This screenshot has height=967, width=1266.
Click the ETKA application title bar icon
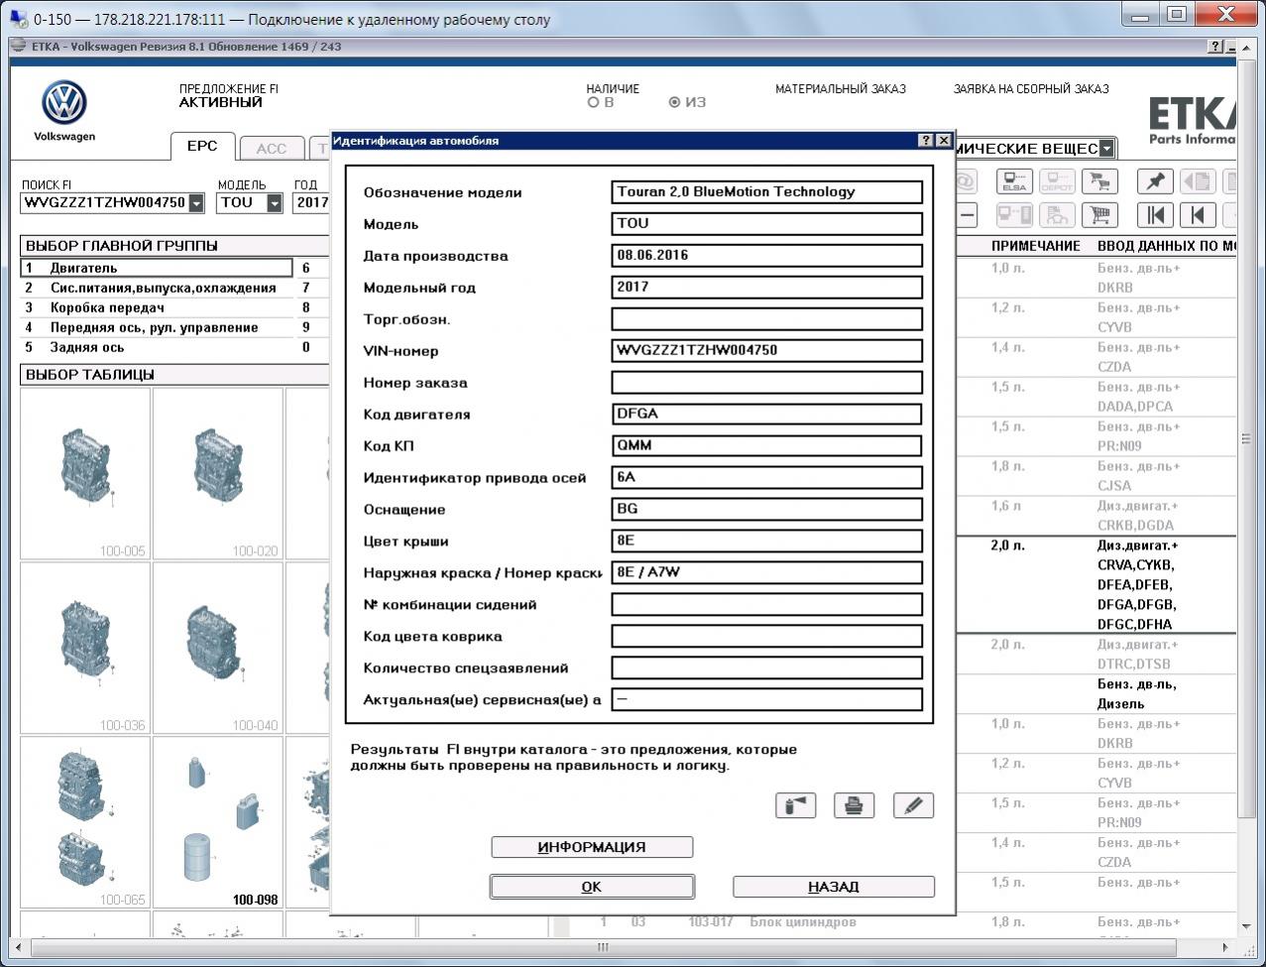(20, 47)
